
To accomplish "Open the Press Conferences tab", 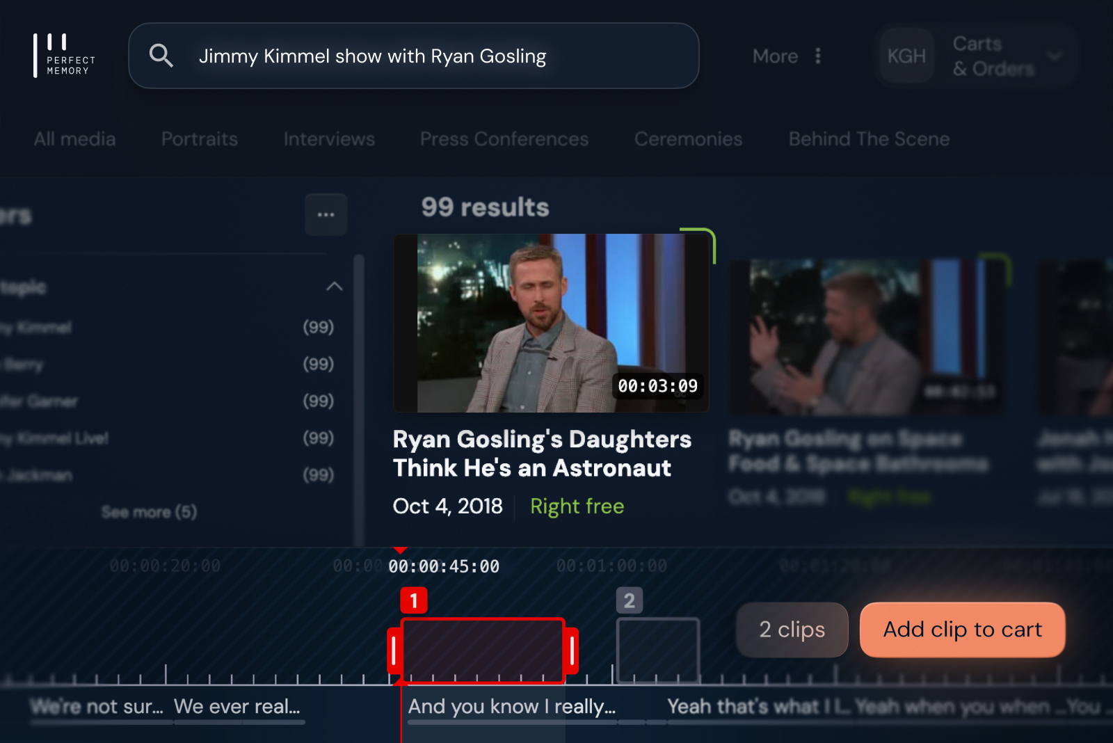I will click(x=504, y=139).
